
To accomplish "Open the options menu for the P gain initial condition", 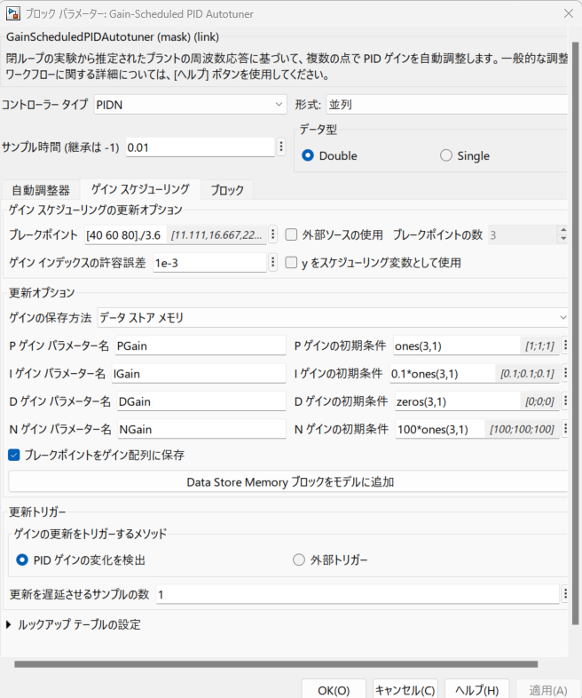I will (x=565, y=345).
